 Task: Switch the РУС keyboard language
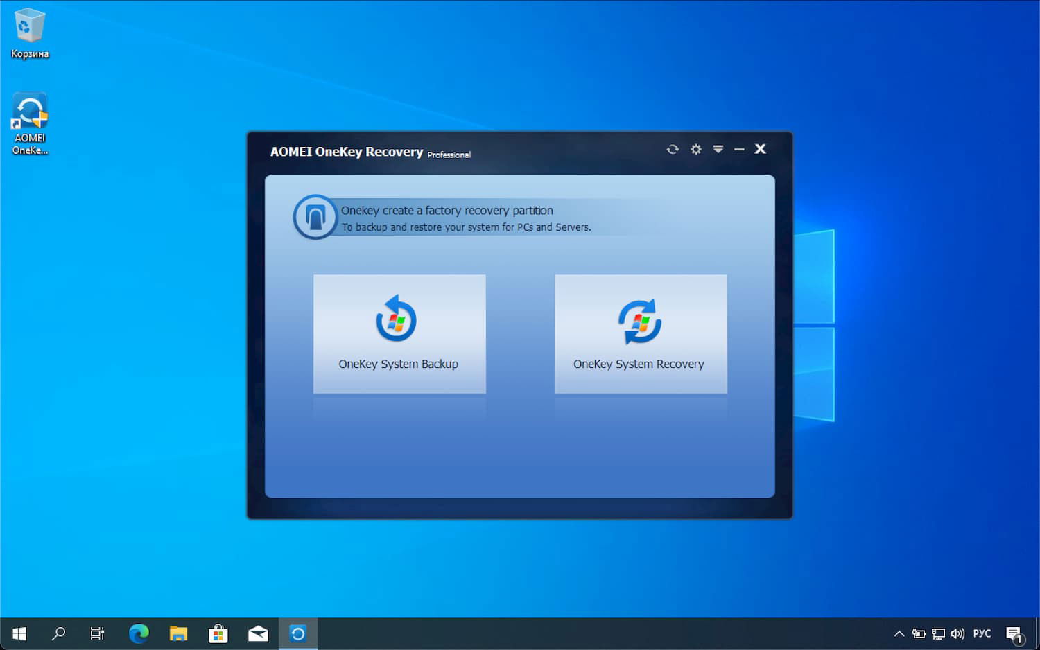(982, 633)
